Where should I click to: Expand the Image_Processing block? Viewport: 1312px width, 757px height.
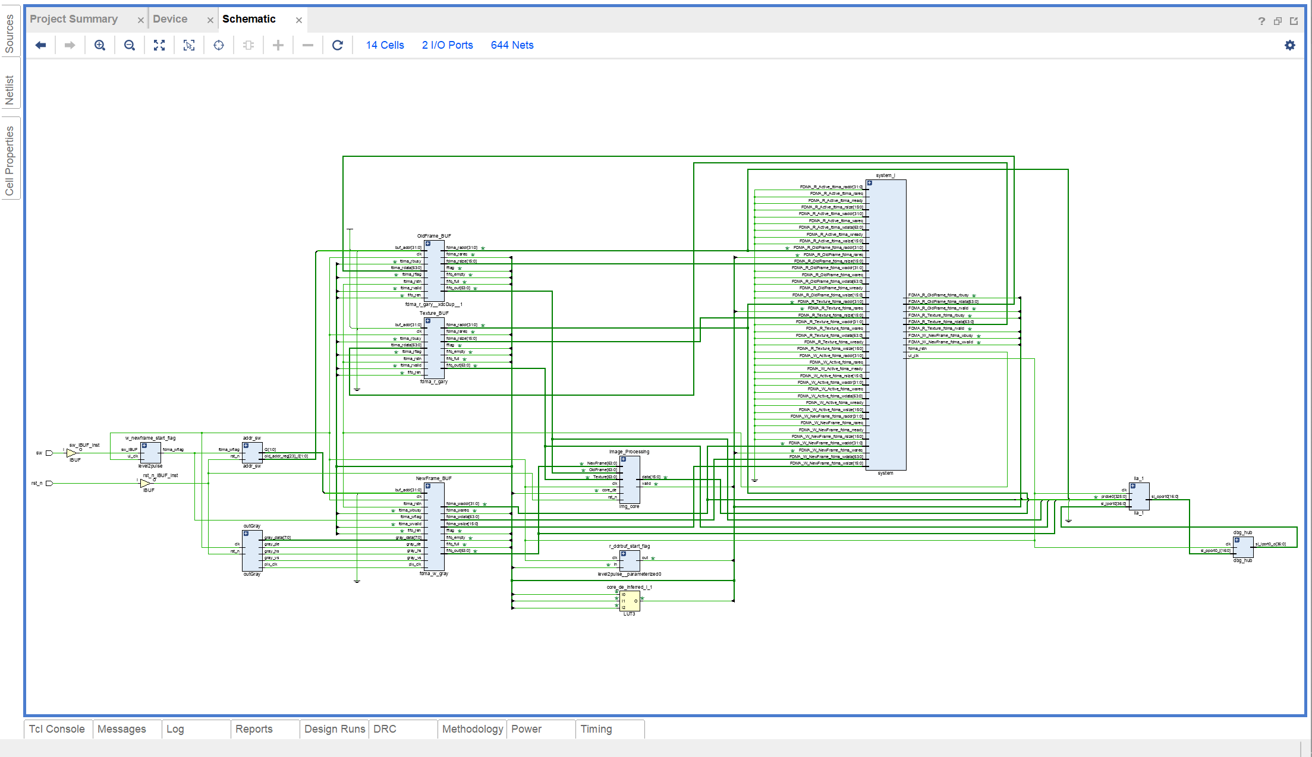point(624,459)
